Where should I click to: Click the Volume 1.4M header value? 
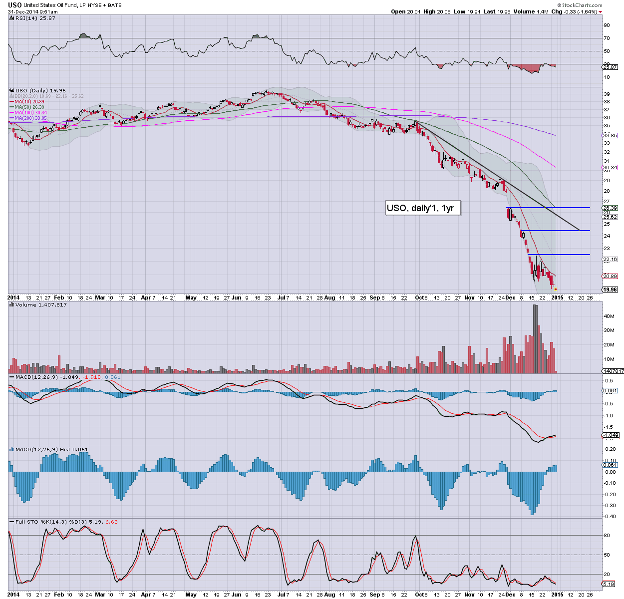531,11
